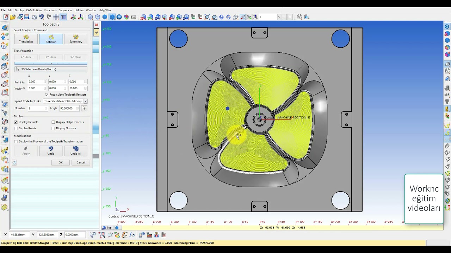Open the CAM Entities menu
Screen dimensions: 451x253
34,10
